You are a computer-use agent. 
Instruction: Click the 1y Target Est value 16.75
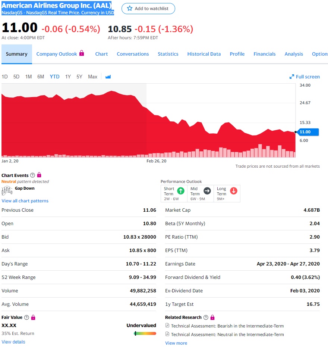313,304
